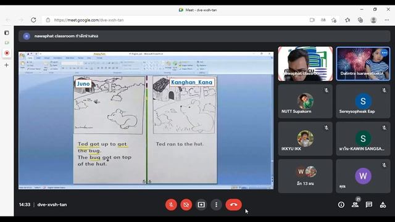Select your own purple W tile
395x222 pixels.
(363, 176)
